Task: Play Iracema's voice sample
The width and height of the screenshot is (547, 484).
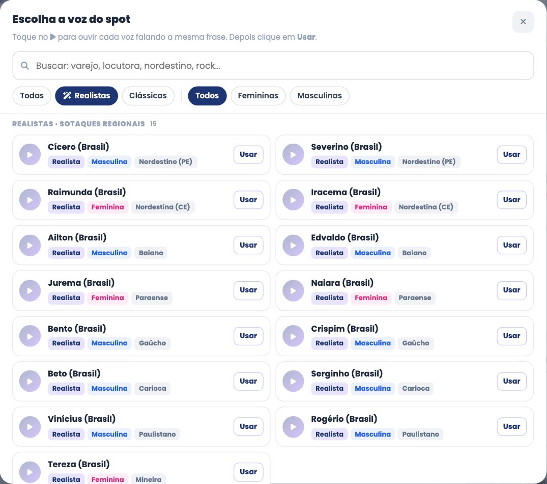Action: tap(293, 200)
